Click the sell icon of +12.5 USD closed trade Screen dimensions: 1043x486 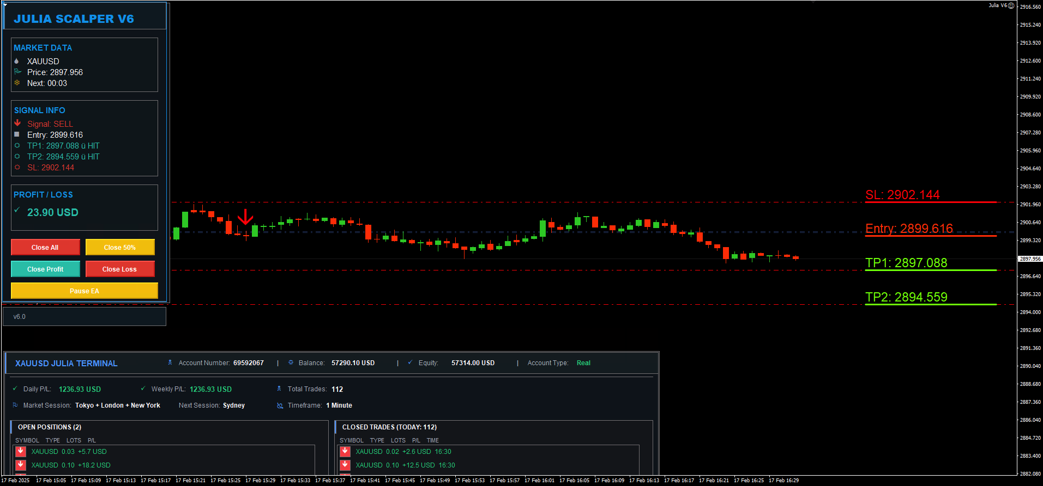coord(345,465)
